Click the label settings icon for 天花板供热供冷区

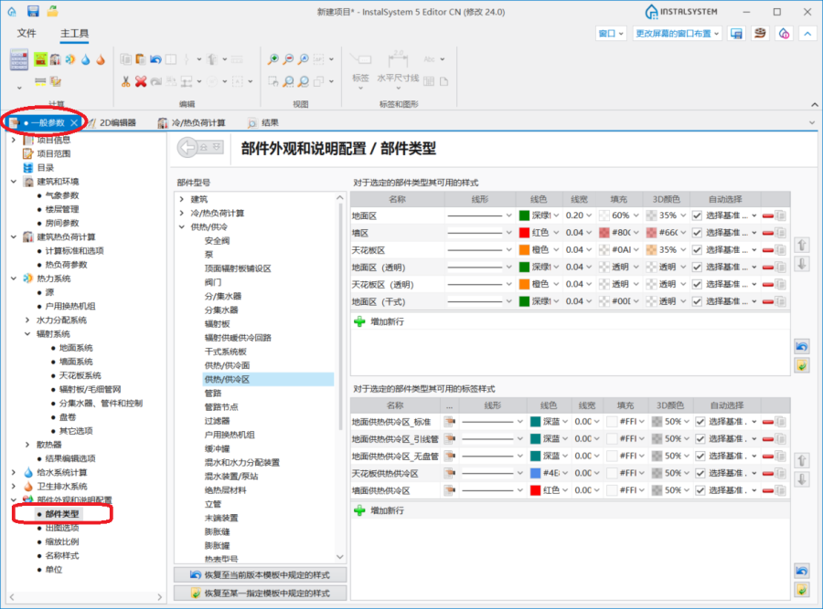point(449,473)
